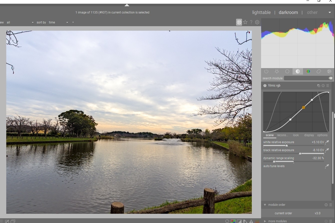335x223 pixels.
Task: Pick black relative exposure with eyedropper
Action: (x=327, y=150)
